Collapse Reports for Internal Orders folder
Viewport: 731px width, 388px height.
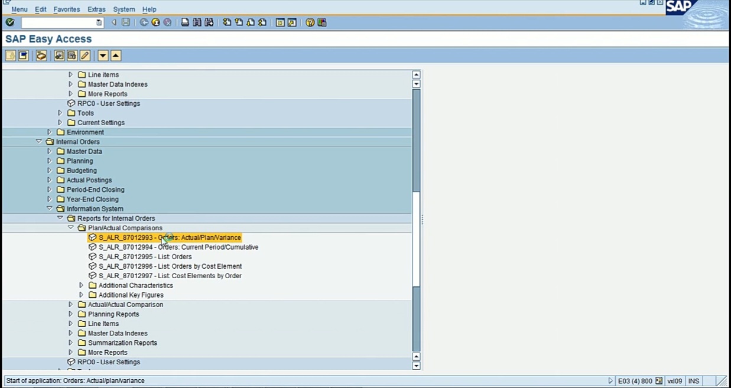point(60,219)
